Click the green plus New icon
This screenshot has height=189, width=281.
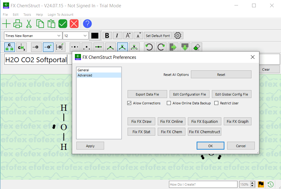tap(6, 24)
